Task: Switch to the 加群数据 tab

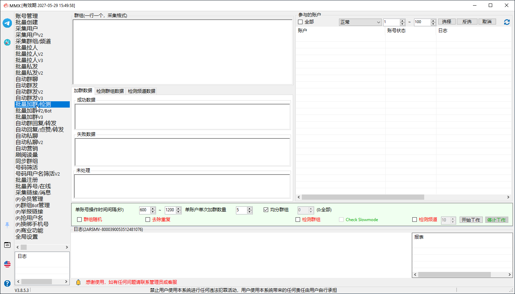Action: click(x=83, y=91)
